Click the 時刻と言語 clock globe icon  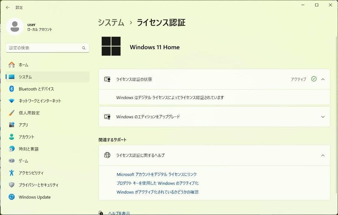coord(12,149)
